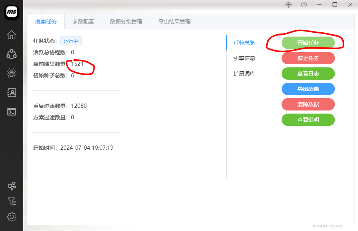This screenshot has height=231, width=358.
Task: Open the contact book icon in sidebar
Action: (x=12, y=92)
